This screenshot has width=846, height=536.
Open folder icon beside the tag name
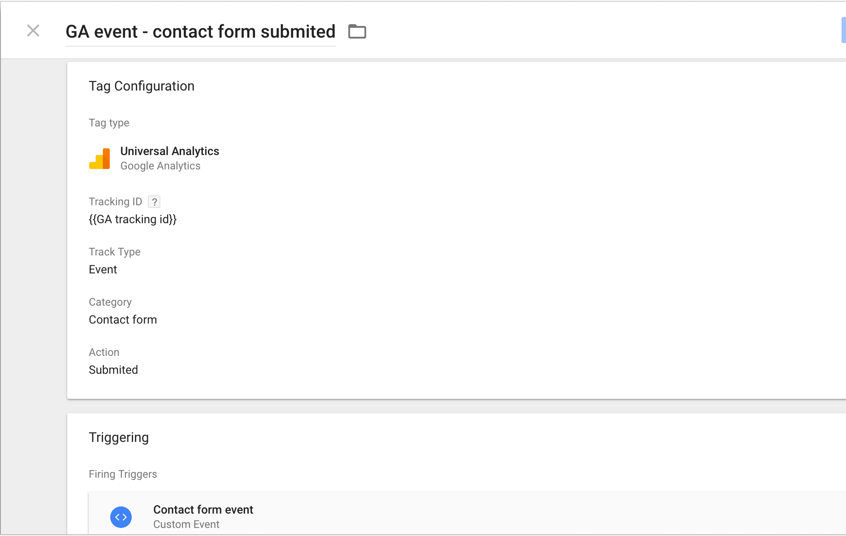357,31
